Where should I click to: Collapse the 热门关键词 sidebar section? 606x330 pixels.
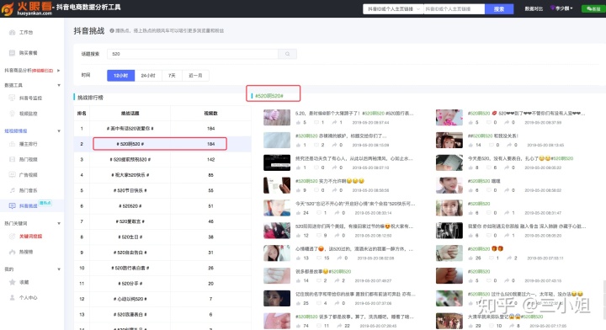point(59,223)
